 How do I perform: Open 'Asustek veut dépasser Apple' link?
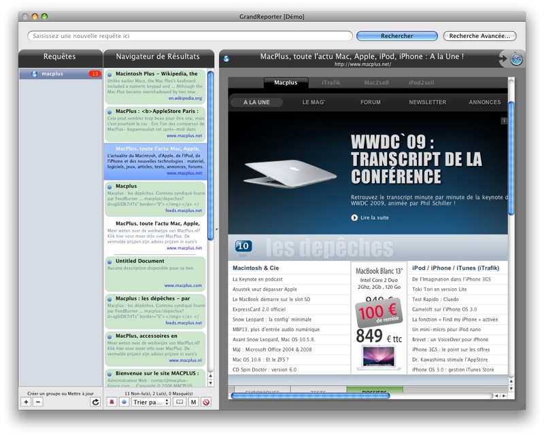click(x=265, y=290)
